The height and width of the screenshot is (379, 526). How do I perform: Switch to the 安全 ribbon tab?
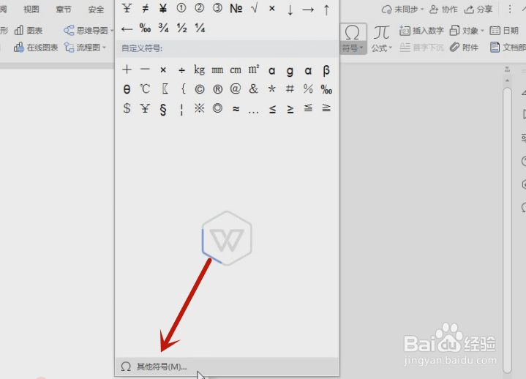coord(96,9)
